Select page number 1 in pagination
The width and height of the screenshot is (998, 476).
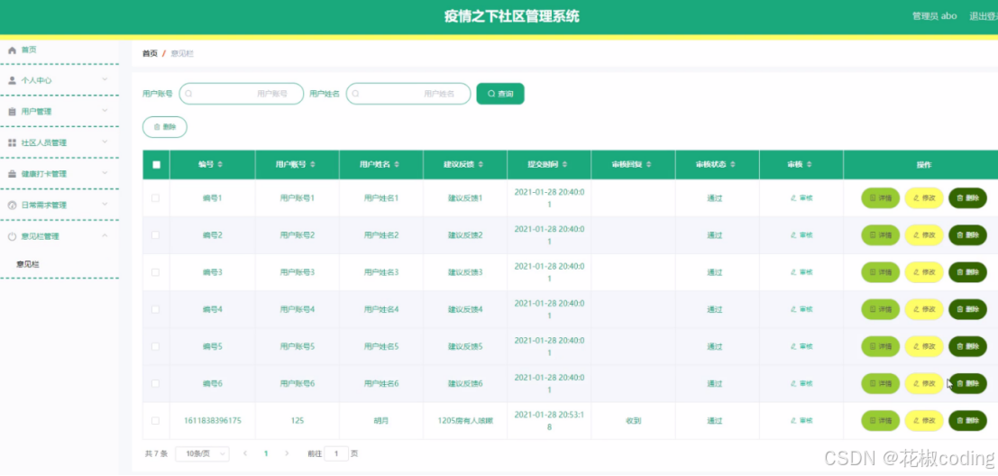pyautogui.click(x=266, y=453)
